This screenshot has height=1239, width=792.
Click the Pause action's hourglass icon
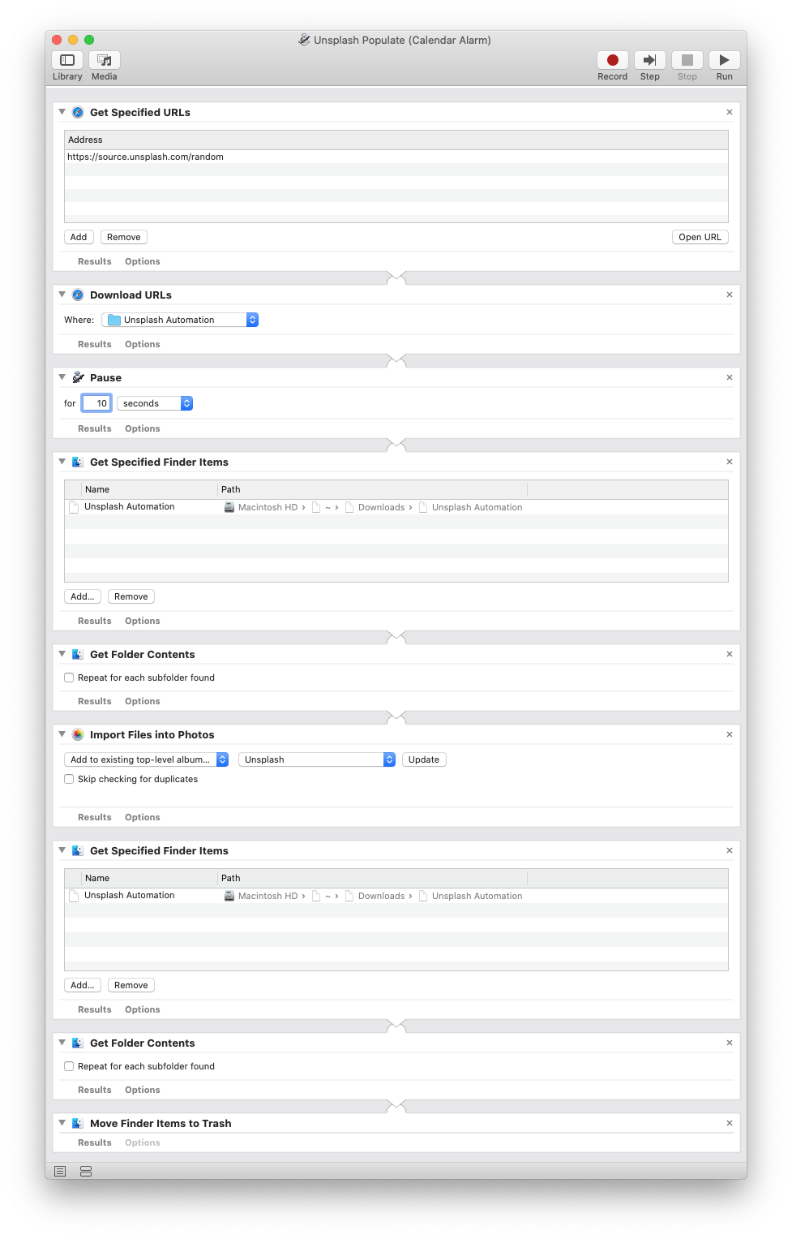pos(79,376)
